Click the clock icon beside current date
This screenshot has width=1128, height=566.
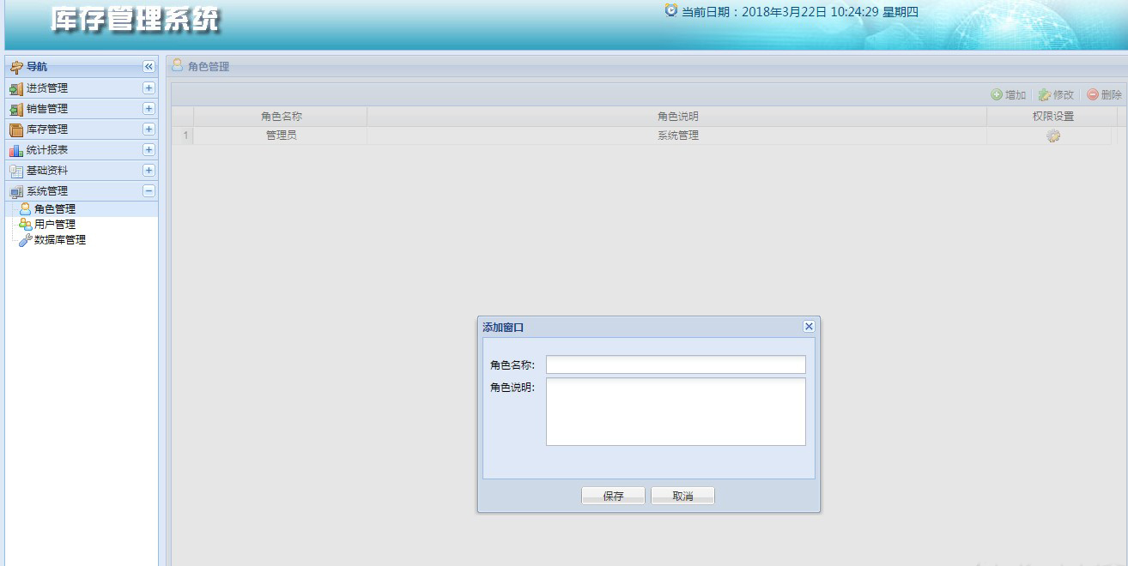click(671, 10)
